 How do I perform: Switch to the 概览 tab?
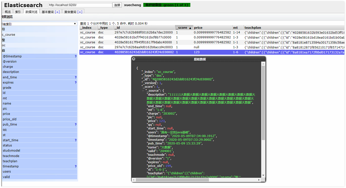(x=8, y=12)
